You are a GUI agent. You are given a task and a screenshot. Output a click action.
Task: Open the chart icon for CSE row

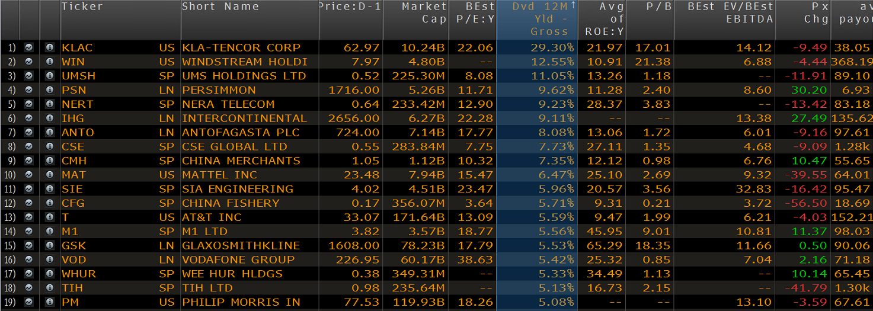pos(28,146)
